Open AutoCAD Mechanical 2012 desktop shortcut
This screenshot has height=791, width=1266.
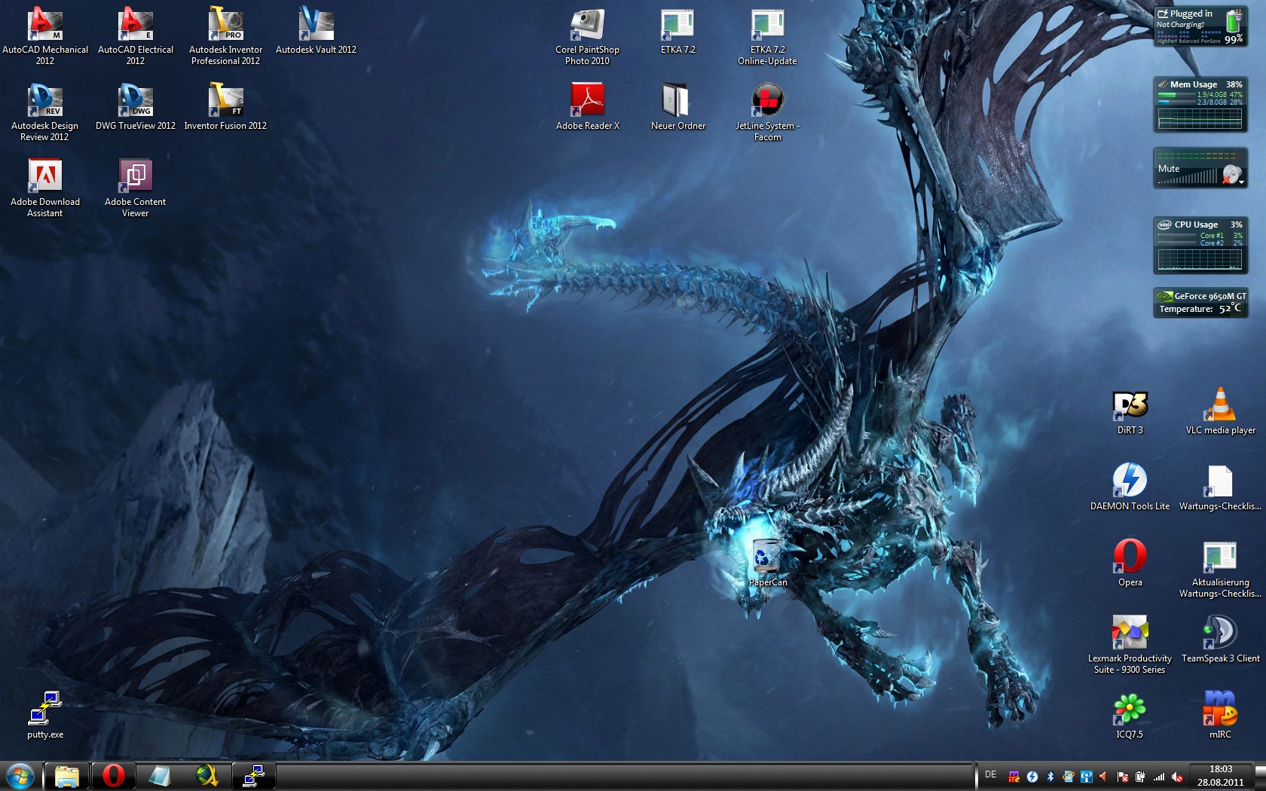point(45,35)
